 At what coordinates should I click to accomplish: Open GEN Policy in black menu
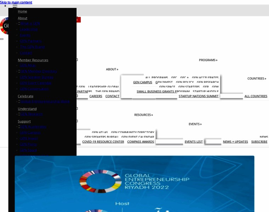[28, 145]
